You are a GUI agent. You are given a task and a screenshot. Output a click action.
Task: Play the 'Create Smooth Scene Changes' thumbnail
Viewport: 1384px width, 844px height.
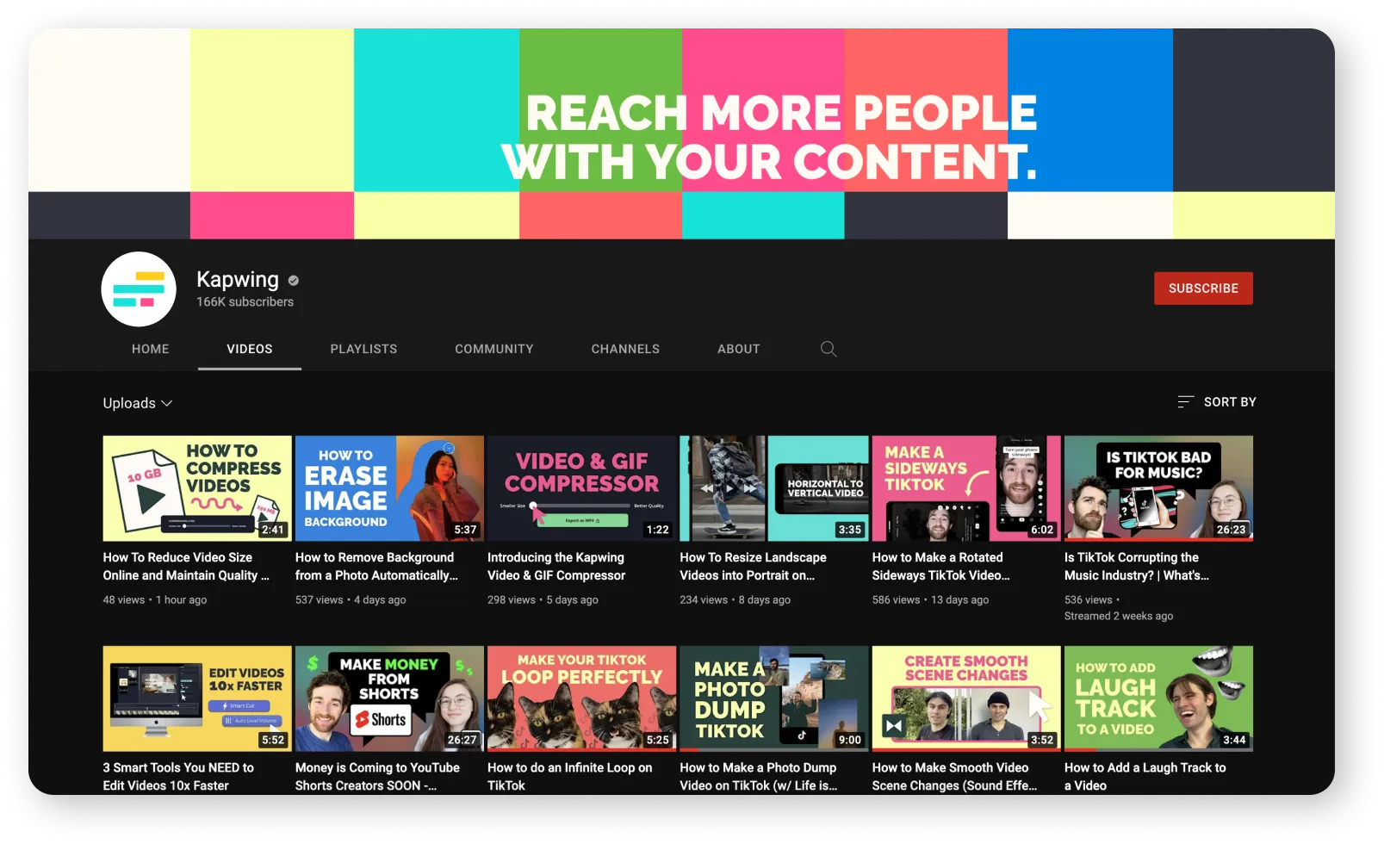(x=966, y=698)
